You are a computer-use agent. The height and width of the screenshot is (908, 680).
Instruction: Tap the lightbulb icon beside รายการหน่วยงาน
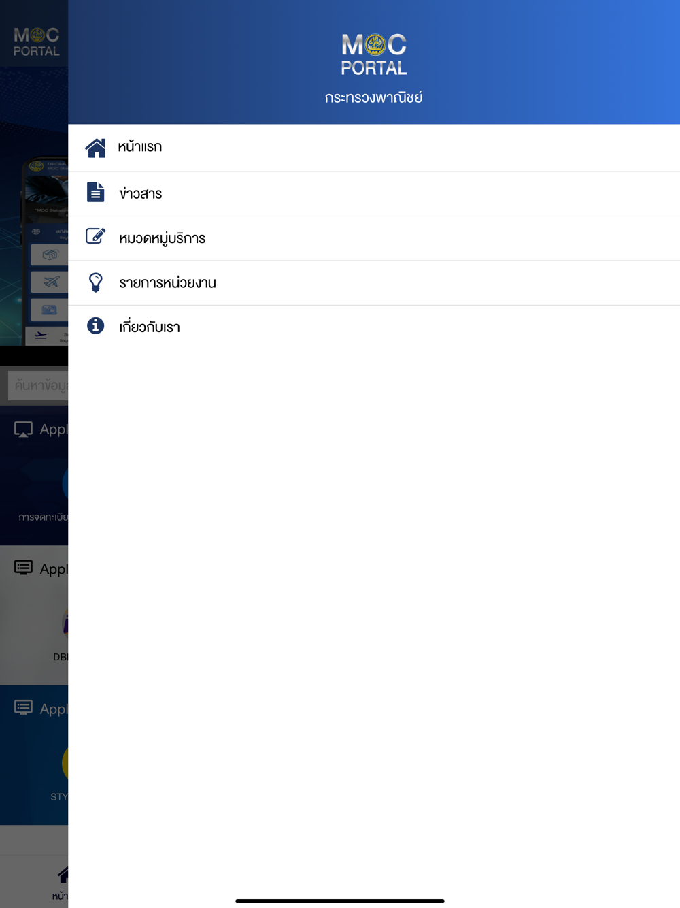click(x=95, y=282)
